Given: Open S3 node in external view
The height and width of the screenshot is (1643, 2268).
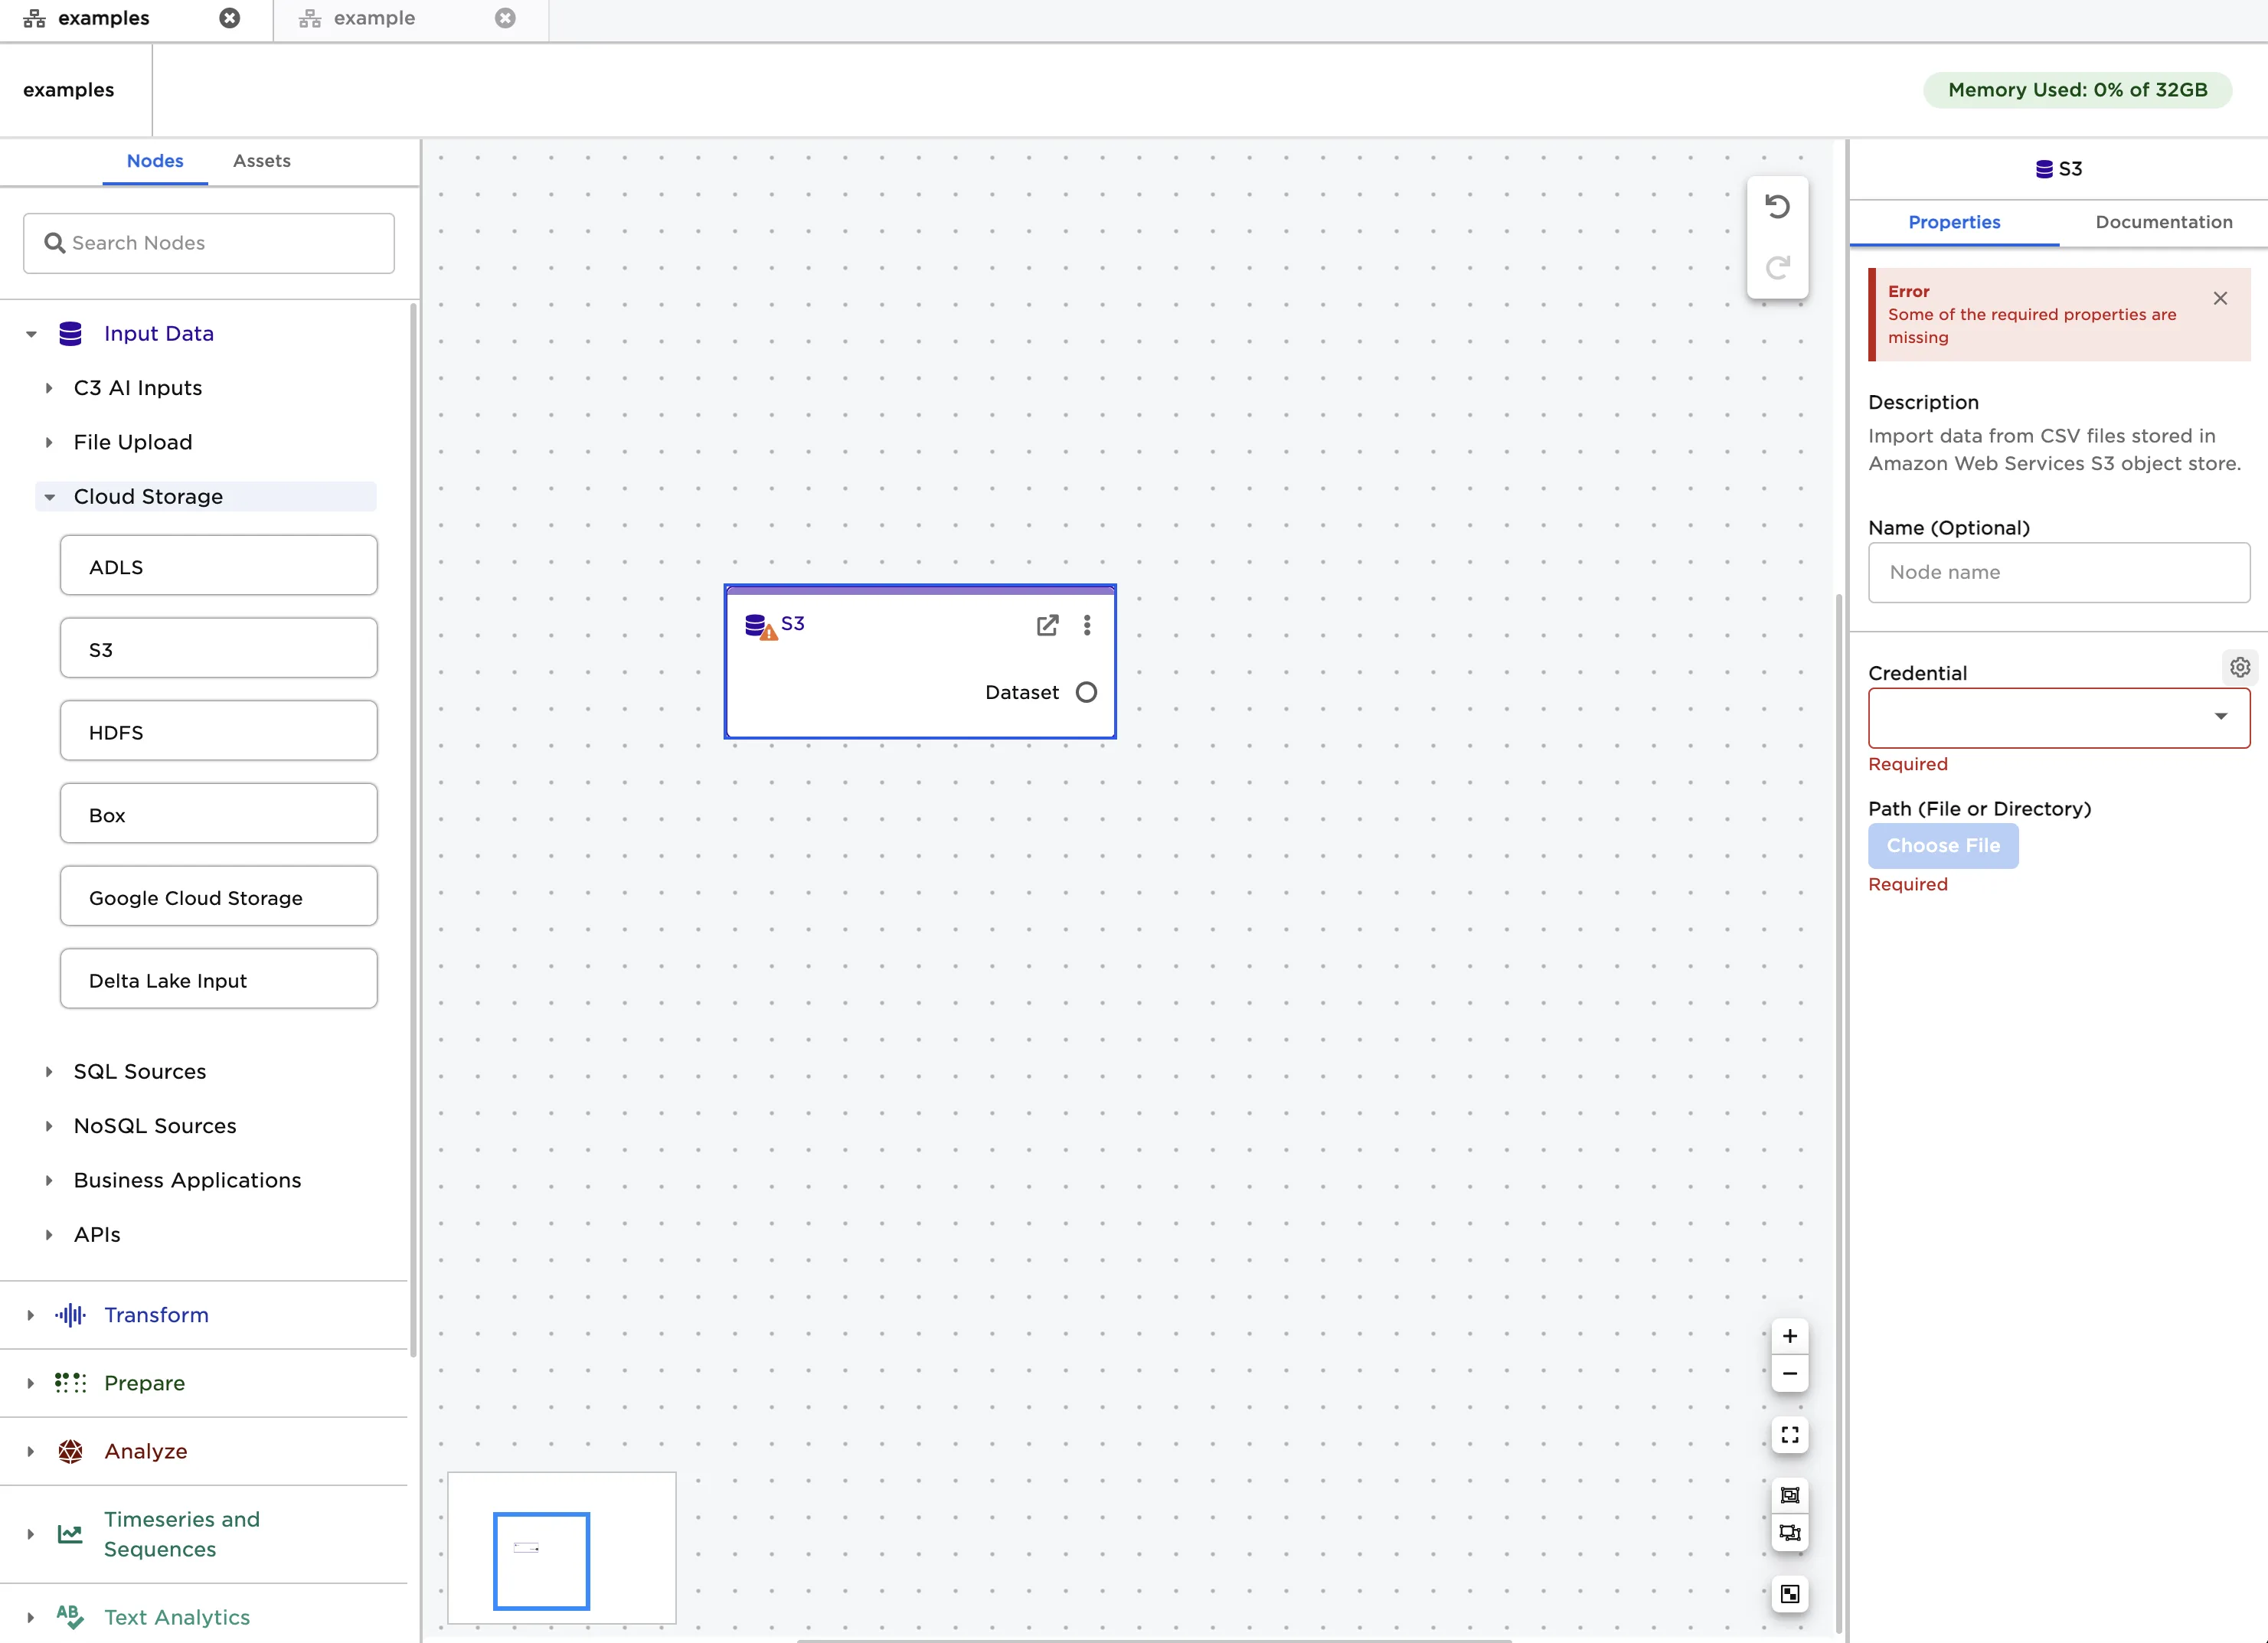Looking at the screenshot, I should (x=1047, y=626).
